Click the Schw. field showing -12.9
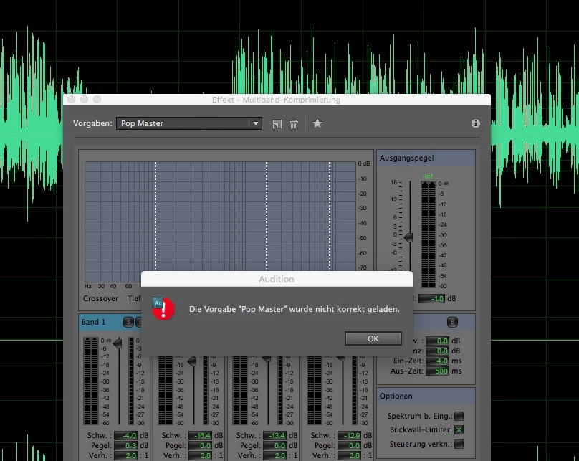The width and height of the screenshot is (579, 461). (349, 435)
